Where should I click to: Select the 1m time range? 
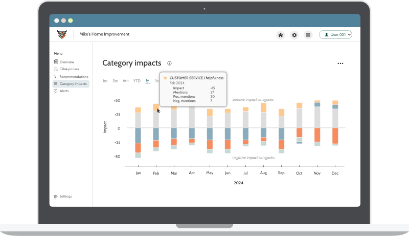coord(105,81)
